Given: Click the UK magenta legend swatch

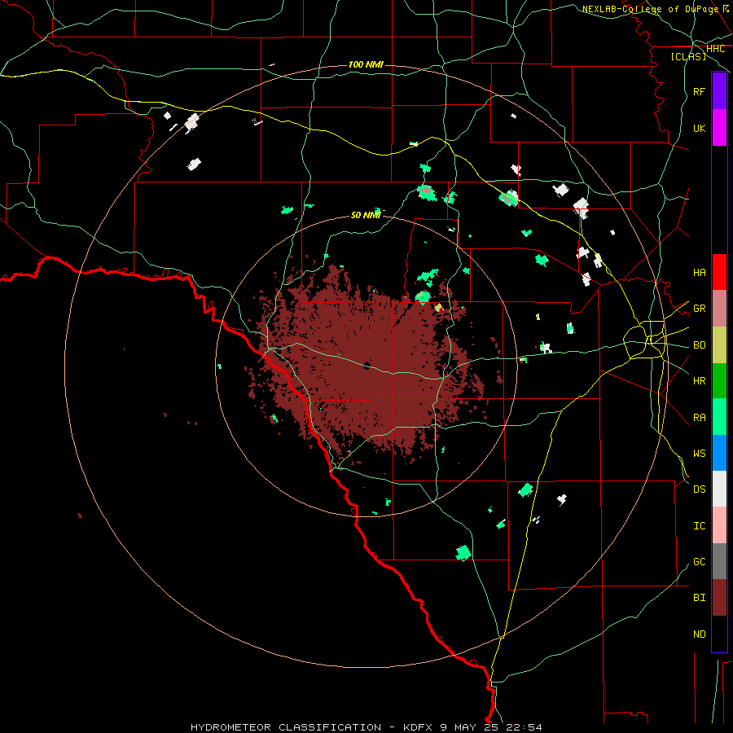Looking at the screenshot, I should coord(719,128).
